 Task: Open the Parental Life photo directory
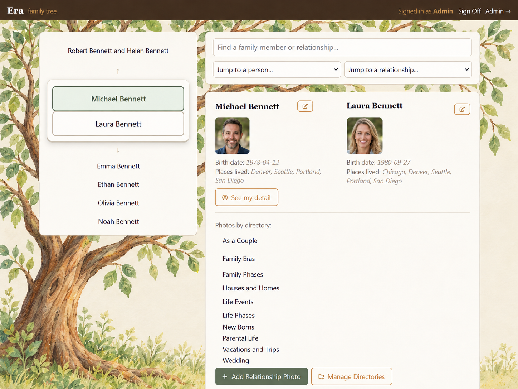coord(240,338)
